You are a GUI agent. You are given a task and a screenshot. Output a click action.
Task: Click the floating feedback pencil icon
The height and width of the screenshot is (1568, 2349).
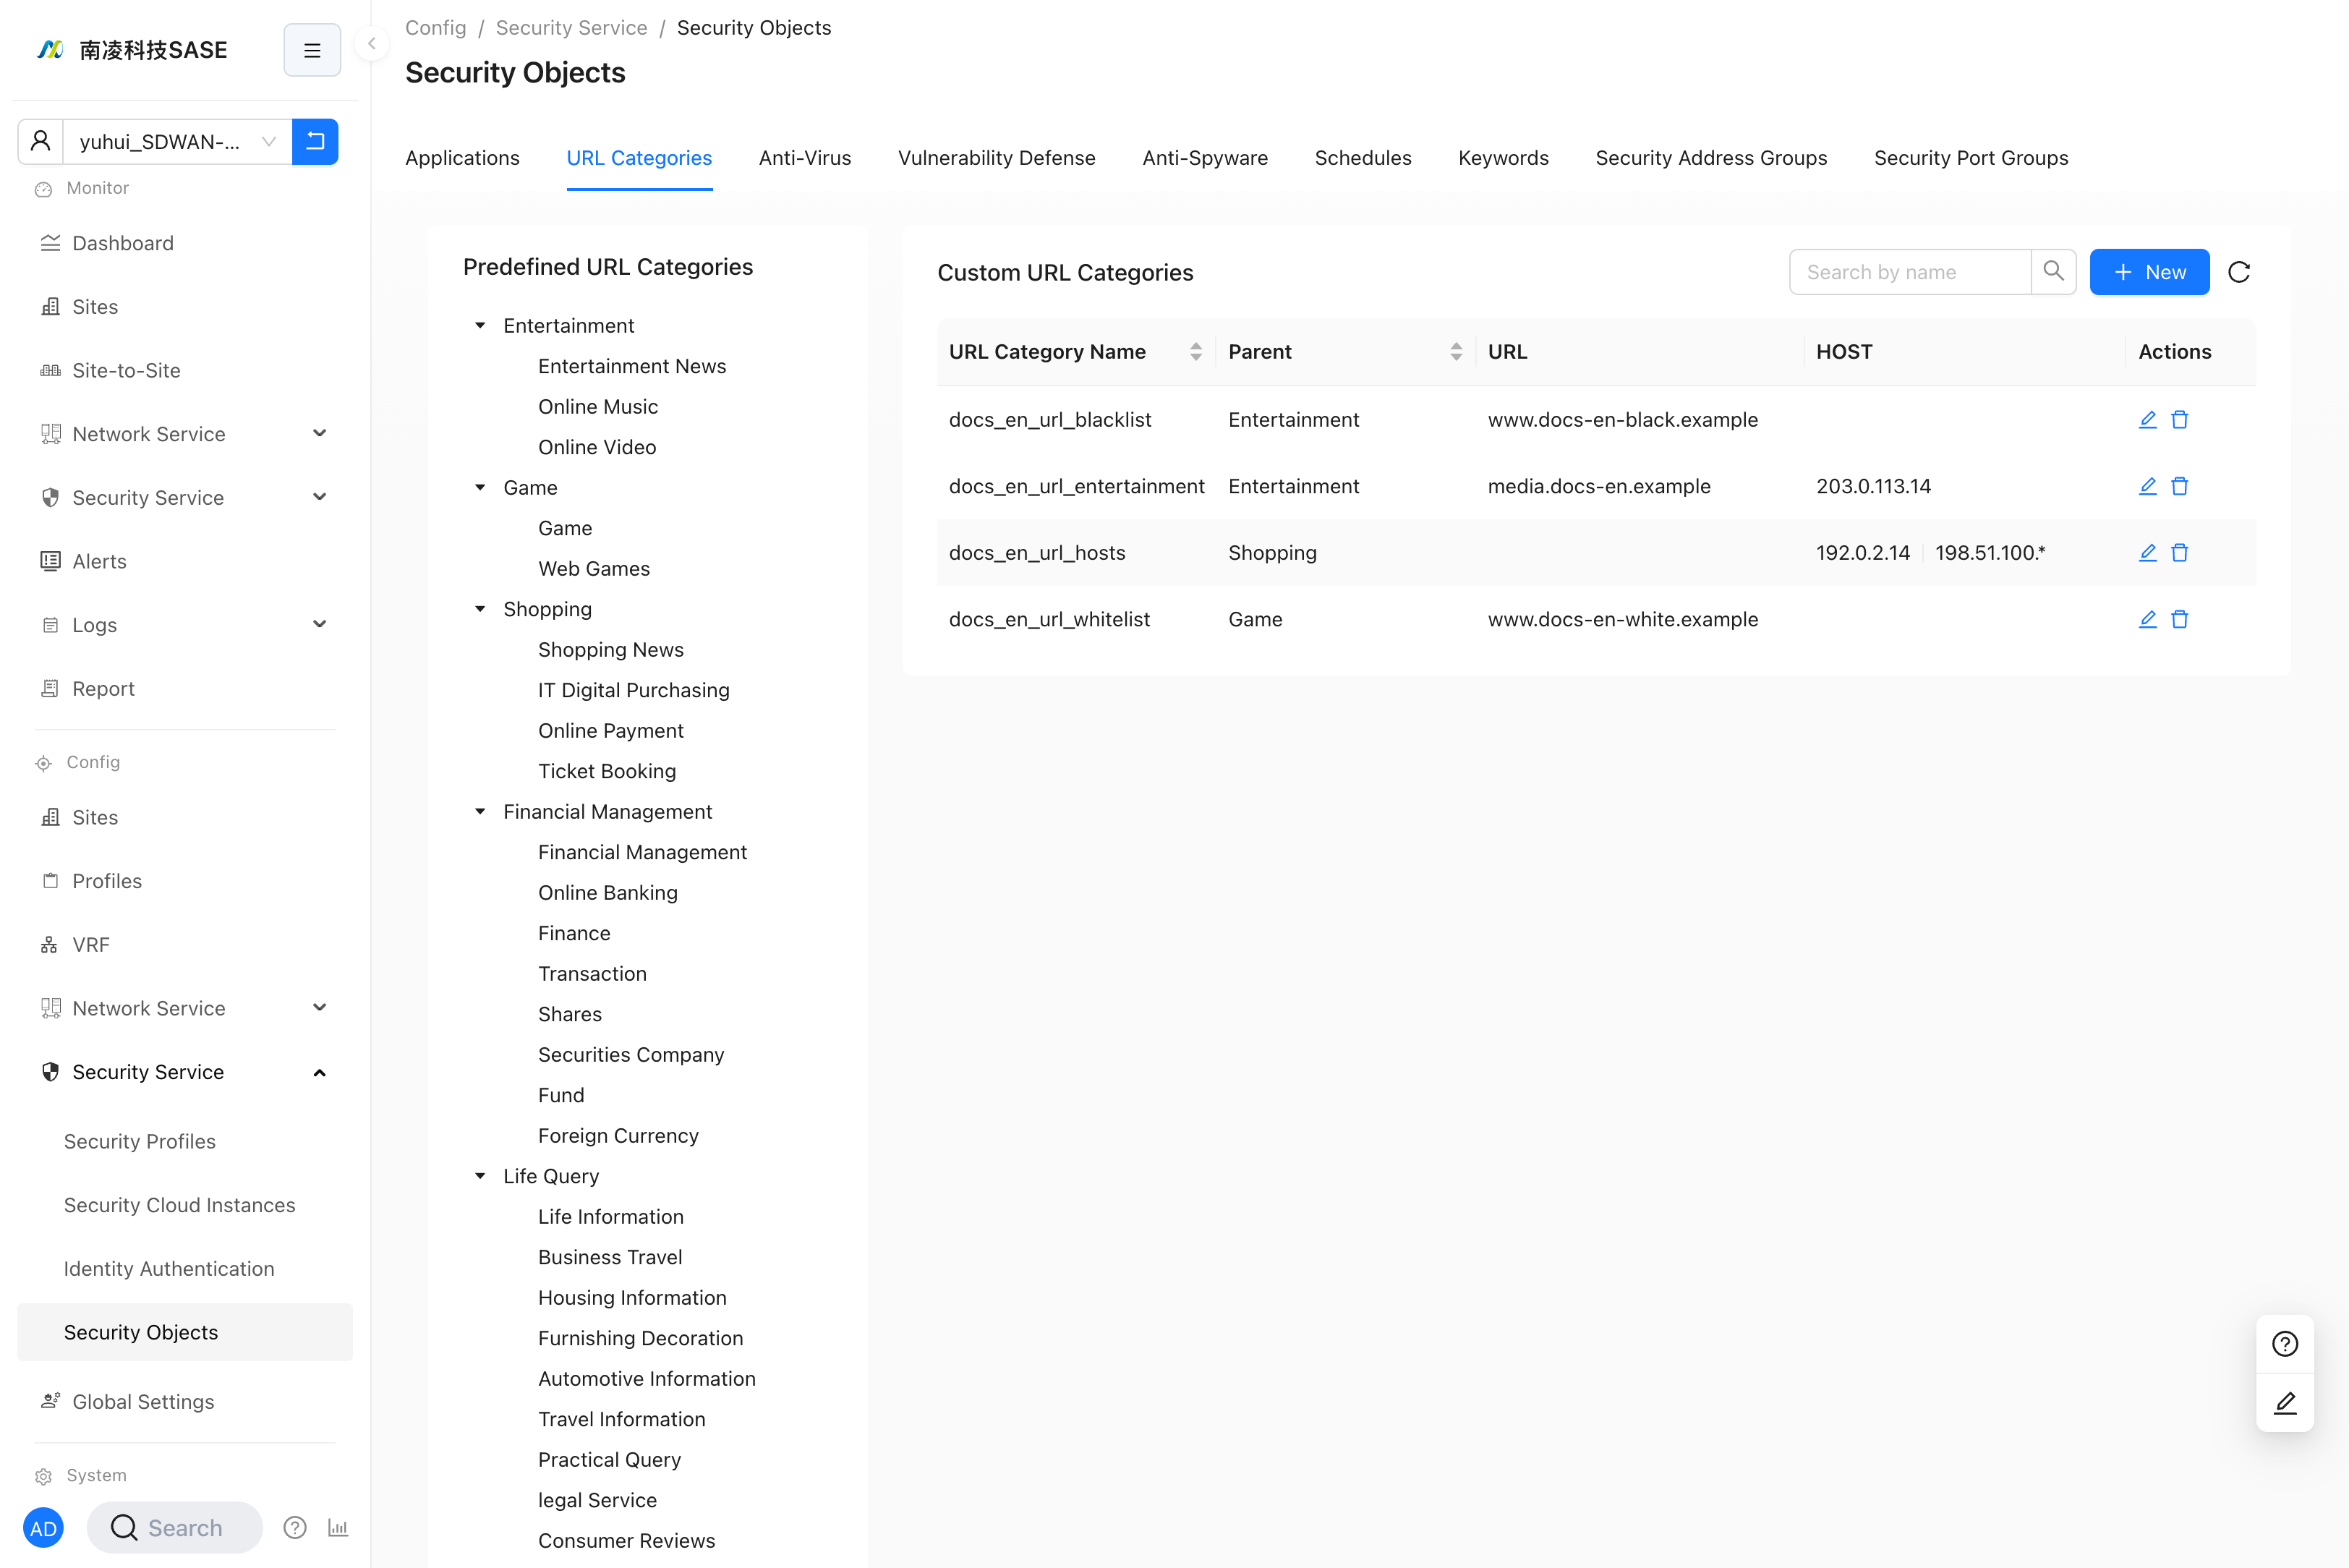[x=2285, y=1403]
